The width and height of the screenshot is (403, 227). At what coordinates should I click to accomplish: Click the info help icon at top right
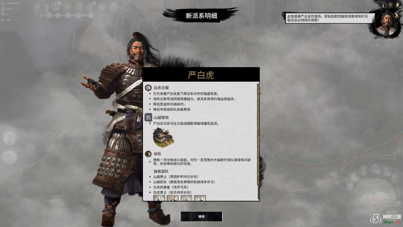coord(383,5)
